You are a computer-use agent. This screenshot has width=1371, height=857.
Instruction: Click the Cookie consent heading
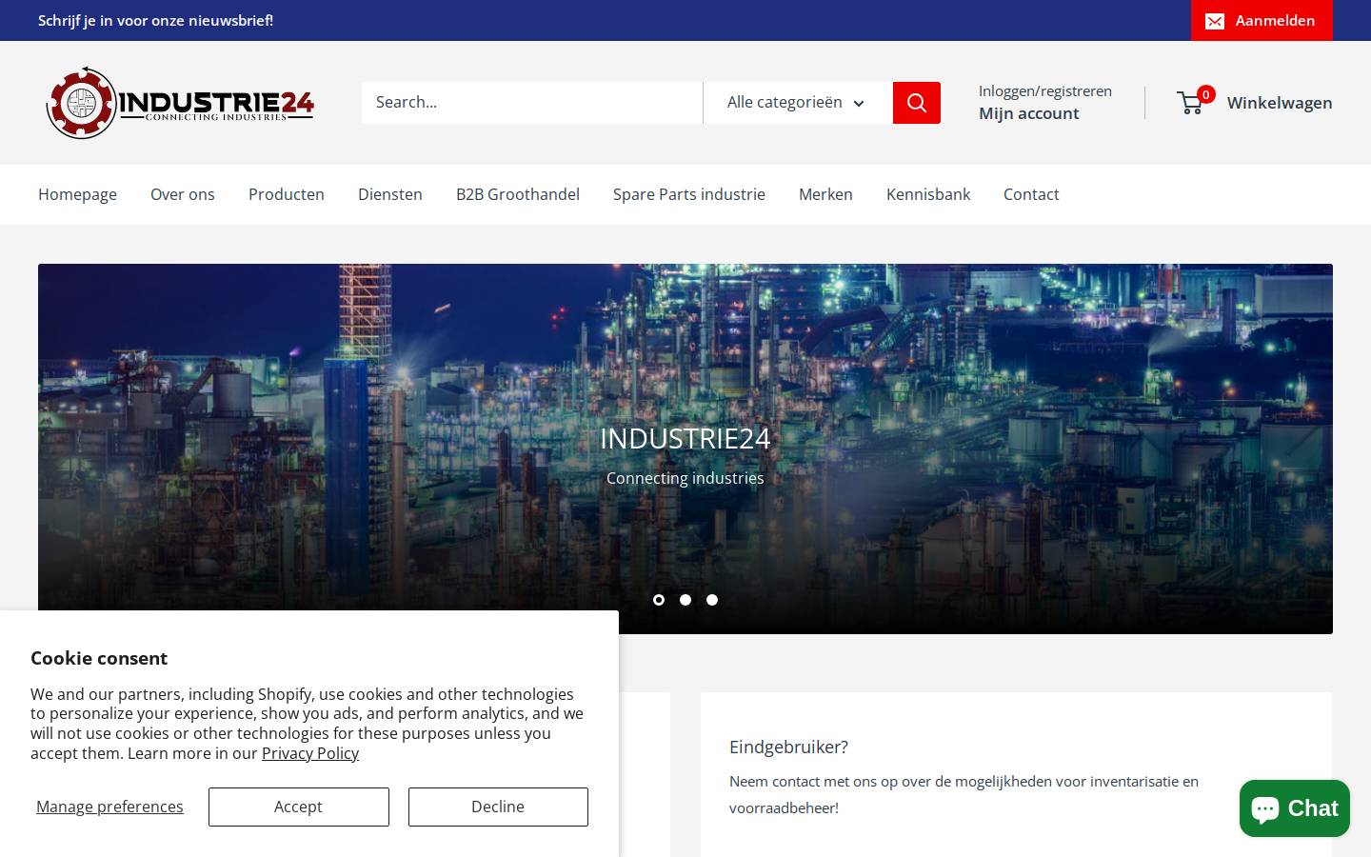99,658
